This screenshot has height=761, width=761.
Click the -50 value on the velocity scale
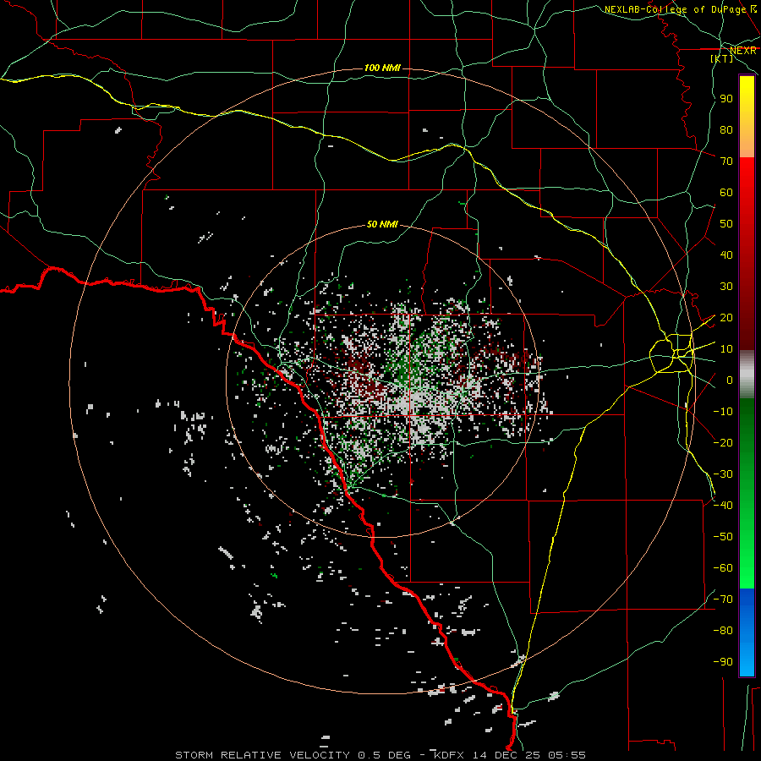(x=723, y=537)
